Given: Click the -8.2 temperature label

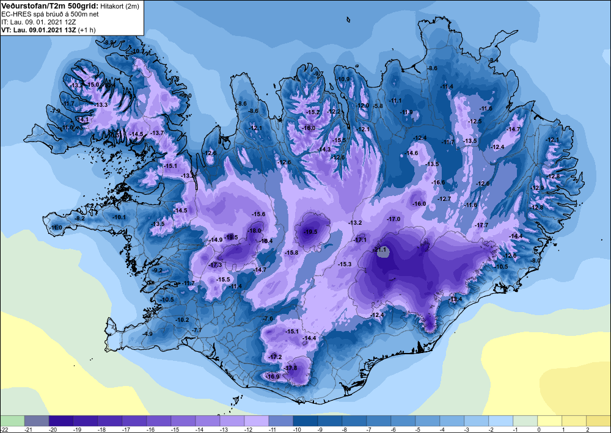Looking at the screenshot, I should pos(80,219).
